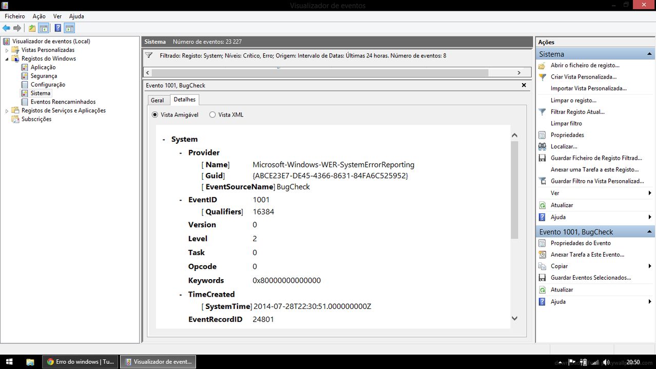Image resolution: width=656 pixels, height=369 pixels.
Task: Click the vertical scrollbar thumb in the details view
Action: [x=515, y=190]
